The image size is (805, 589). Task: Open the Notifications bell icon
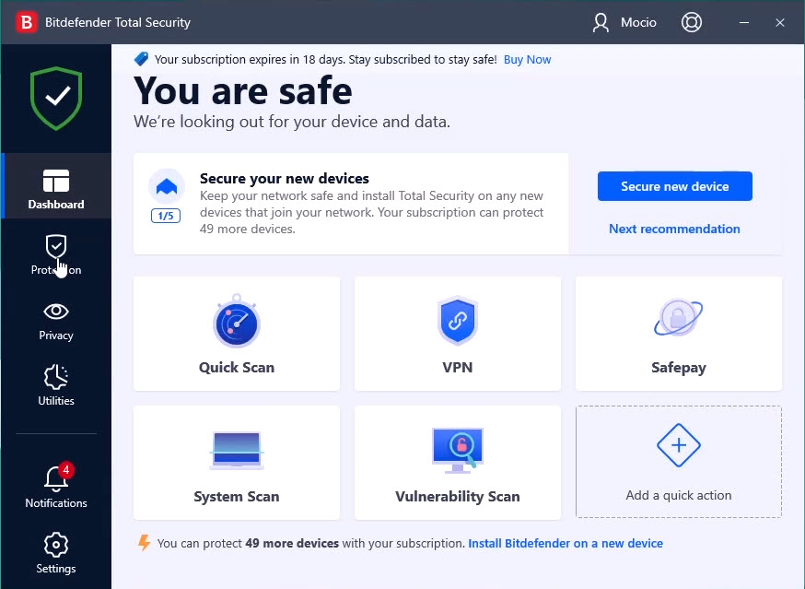[x=56, y=478]
